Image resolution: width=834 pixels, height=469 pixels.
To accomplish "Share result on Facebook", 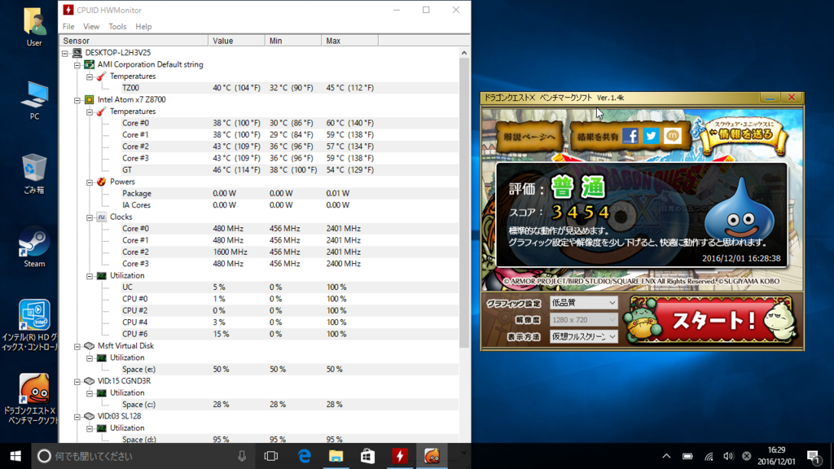I will tap(630, 136).
